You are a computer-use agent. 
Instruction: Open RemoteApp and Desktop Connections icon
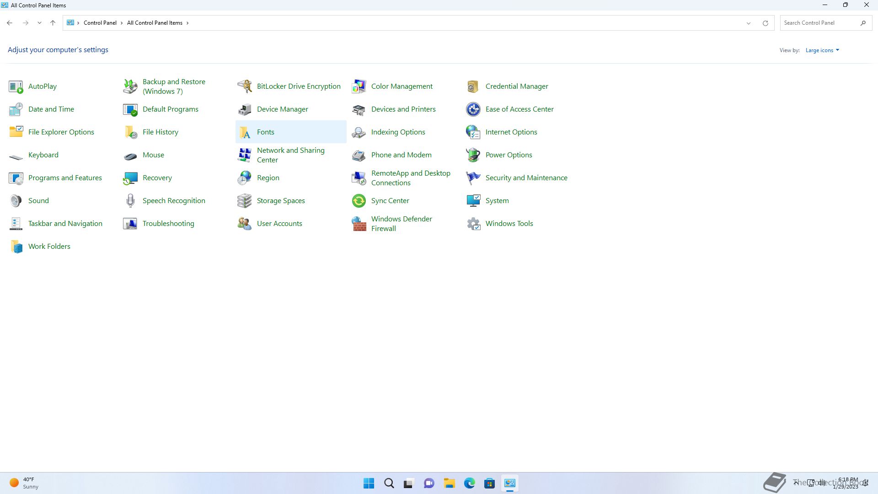click(x=359, y=178)
